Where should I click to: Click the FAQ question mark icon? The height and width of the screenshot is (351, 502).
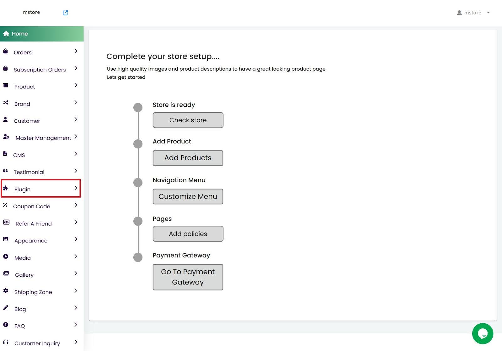click(x=6, y=325)
